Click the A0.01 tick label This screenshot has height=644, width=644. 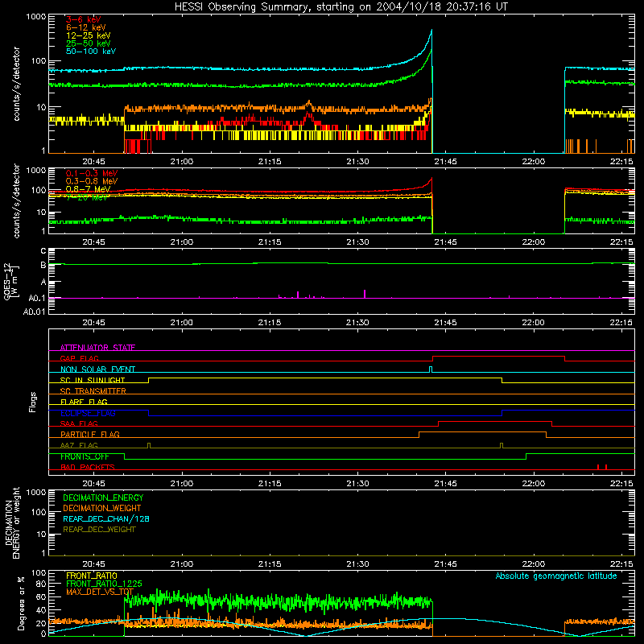[x=35, y=312]
